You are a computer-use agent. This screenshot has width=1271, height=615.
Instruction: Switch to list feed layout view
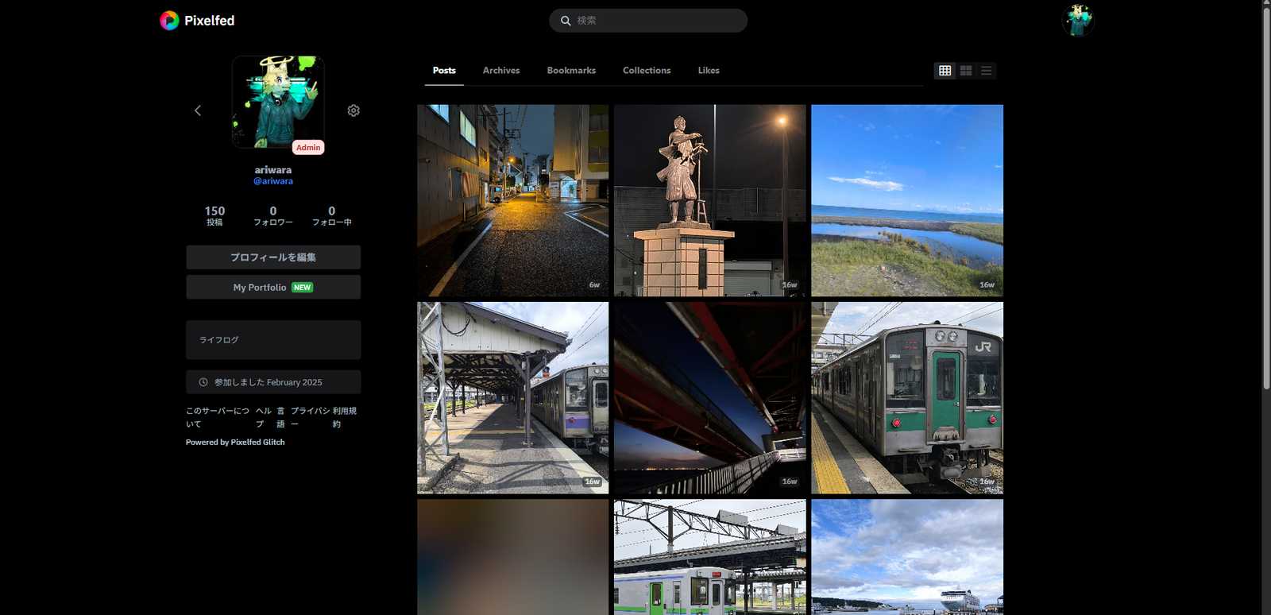tap(986, 71)
